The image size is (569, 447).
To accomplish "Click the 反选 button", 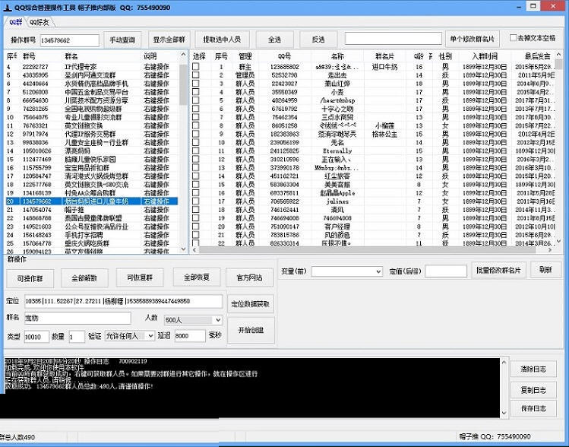I will 318,40.
